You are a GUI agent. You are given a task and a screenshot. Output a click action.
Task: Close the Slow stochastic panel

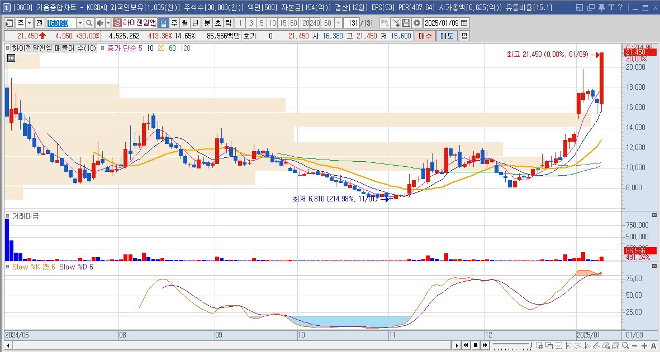[654, 266]
